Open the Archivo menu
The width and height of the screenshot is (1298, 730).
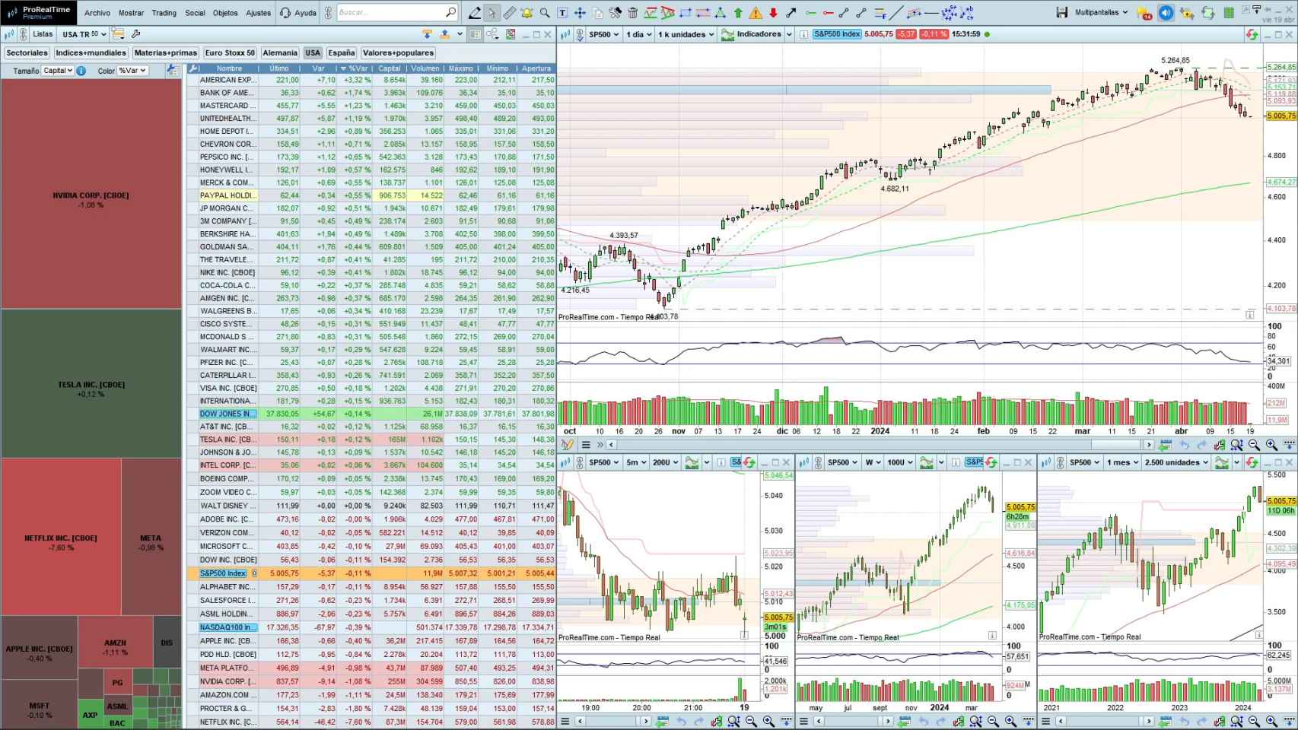tap(97, 13)
